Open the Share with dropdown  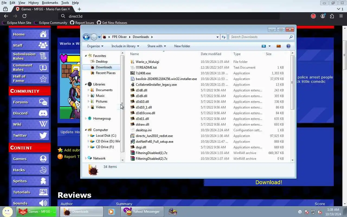(x=157, y=46)
